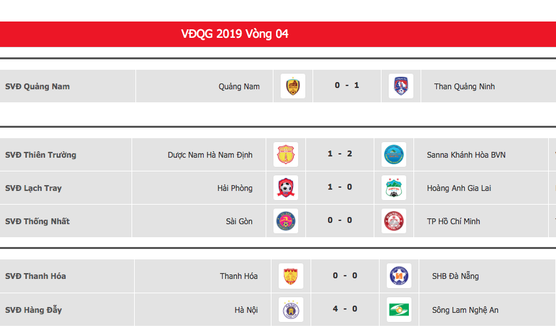Open the Hoàng Anh Gia Lai logo
Viewport: 556px width, 335px height.
click(394, 188)
